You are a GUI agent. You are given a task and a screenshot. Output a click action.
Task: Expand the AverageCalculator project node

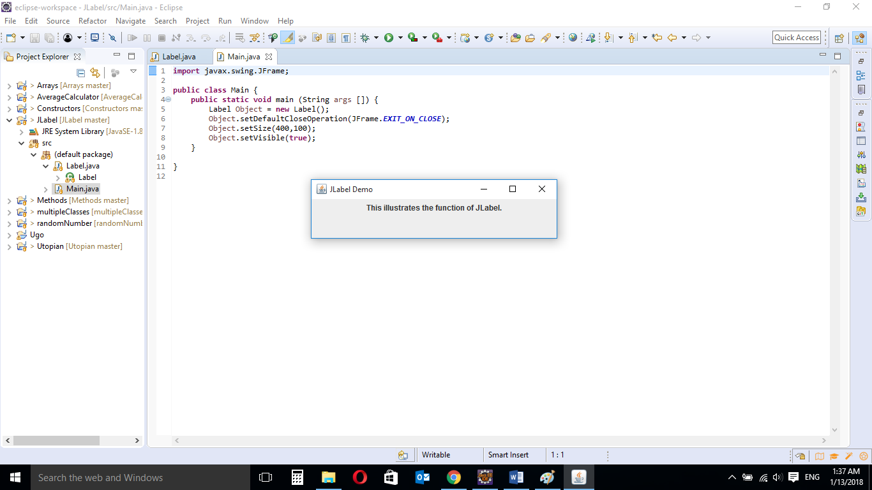[x=9, y=97]
